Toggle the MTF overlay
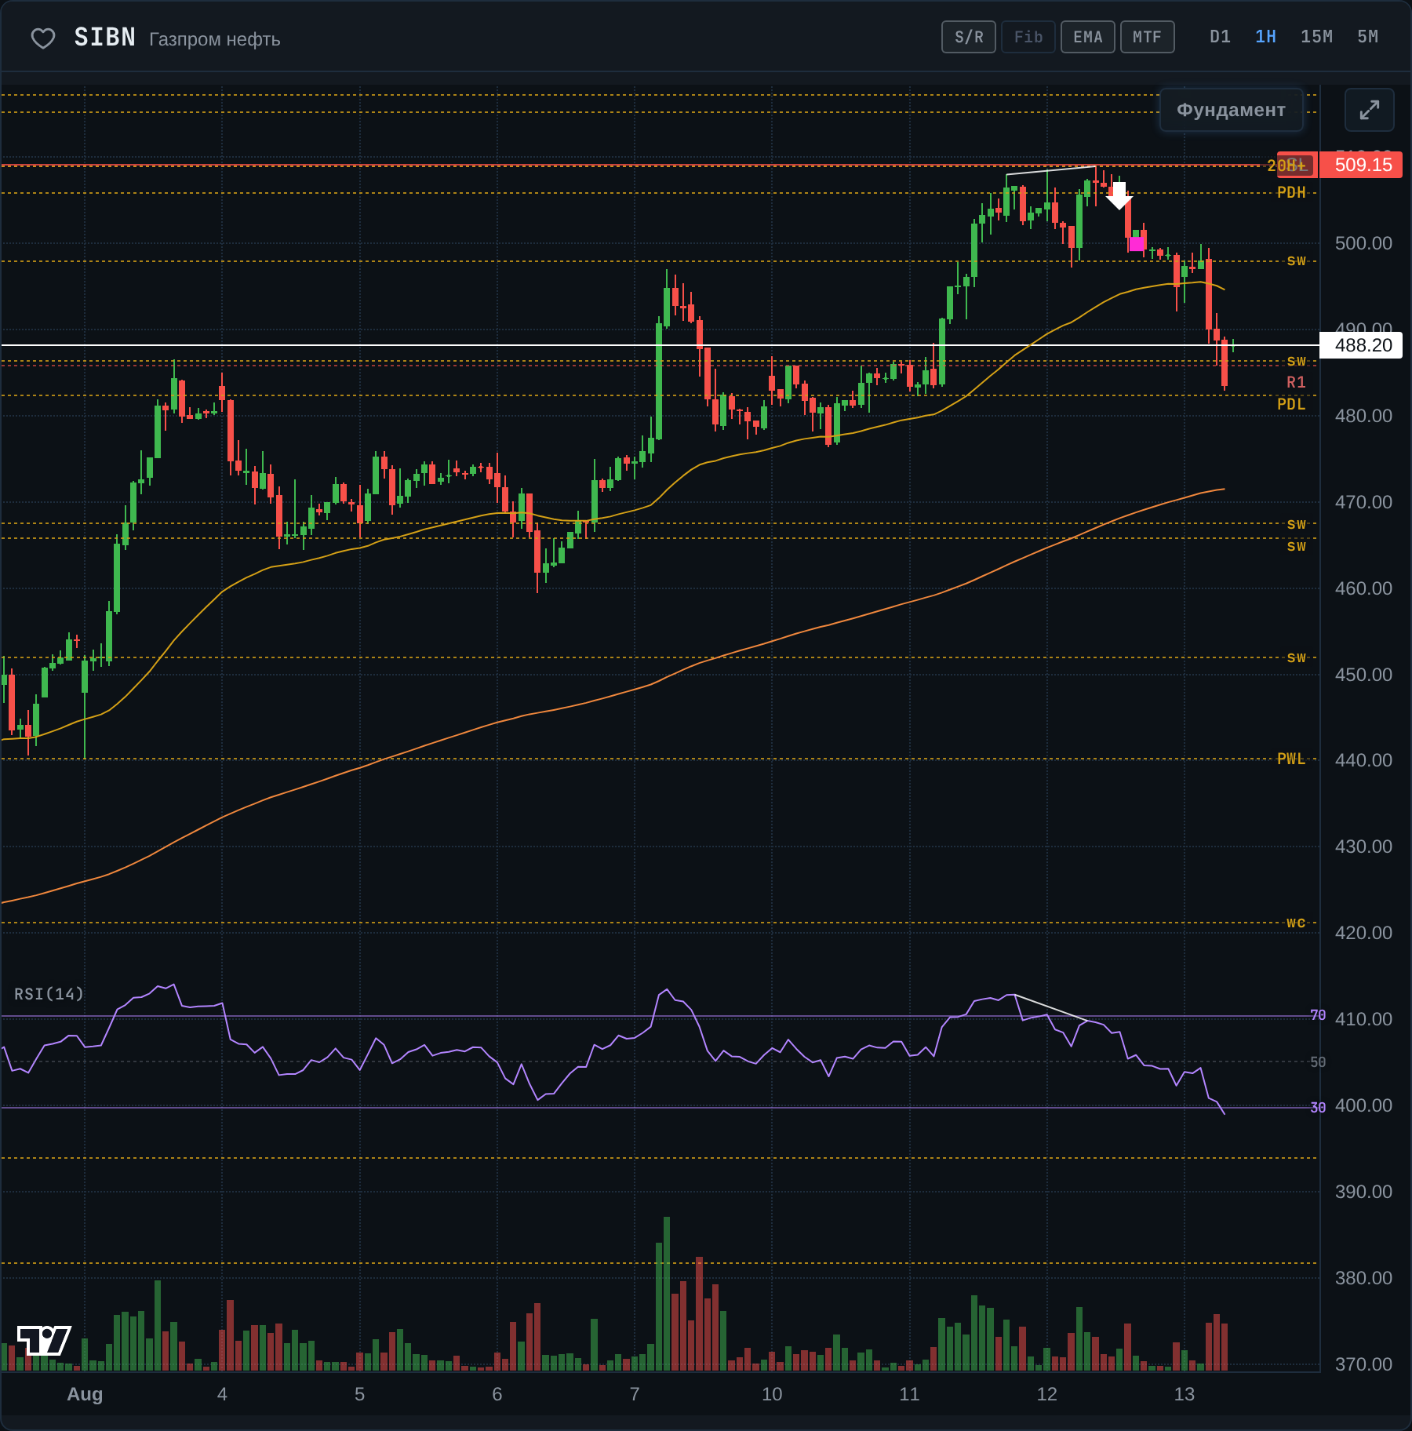 (1148, 37)
